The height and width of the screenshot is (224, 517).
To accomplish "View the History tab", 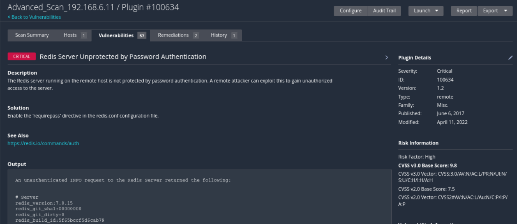I will (219, 35).
